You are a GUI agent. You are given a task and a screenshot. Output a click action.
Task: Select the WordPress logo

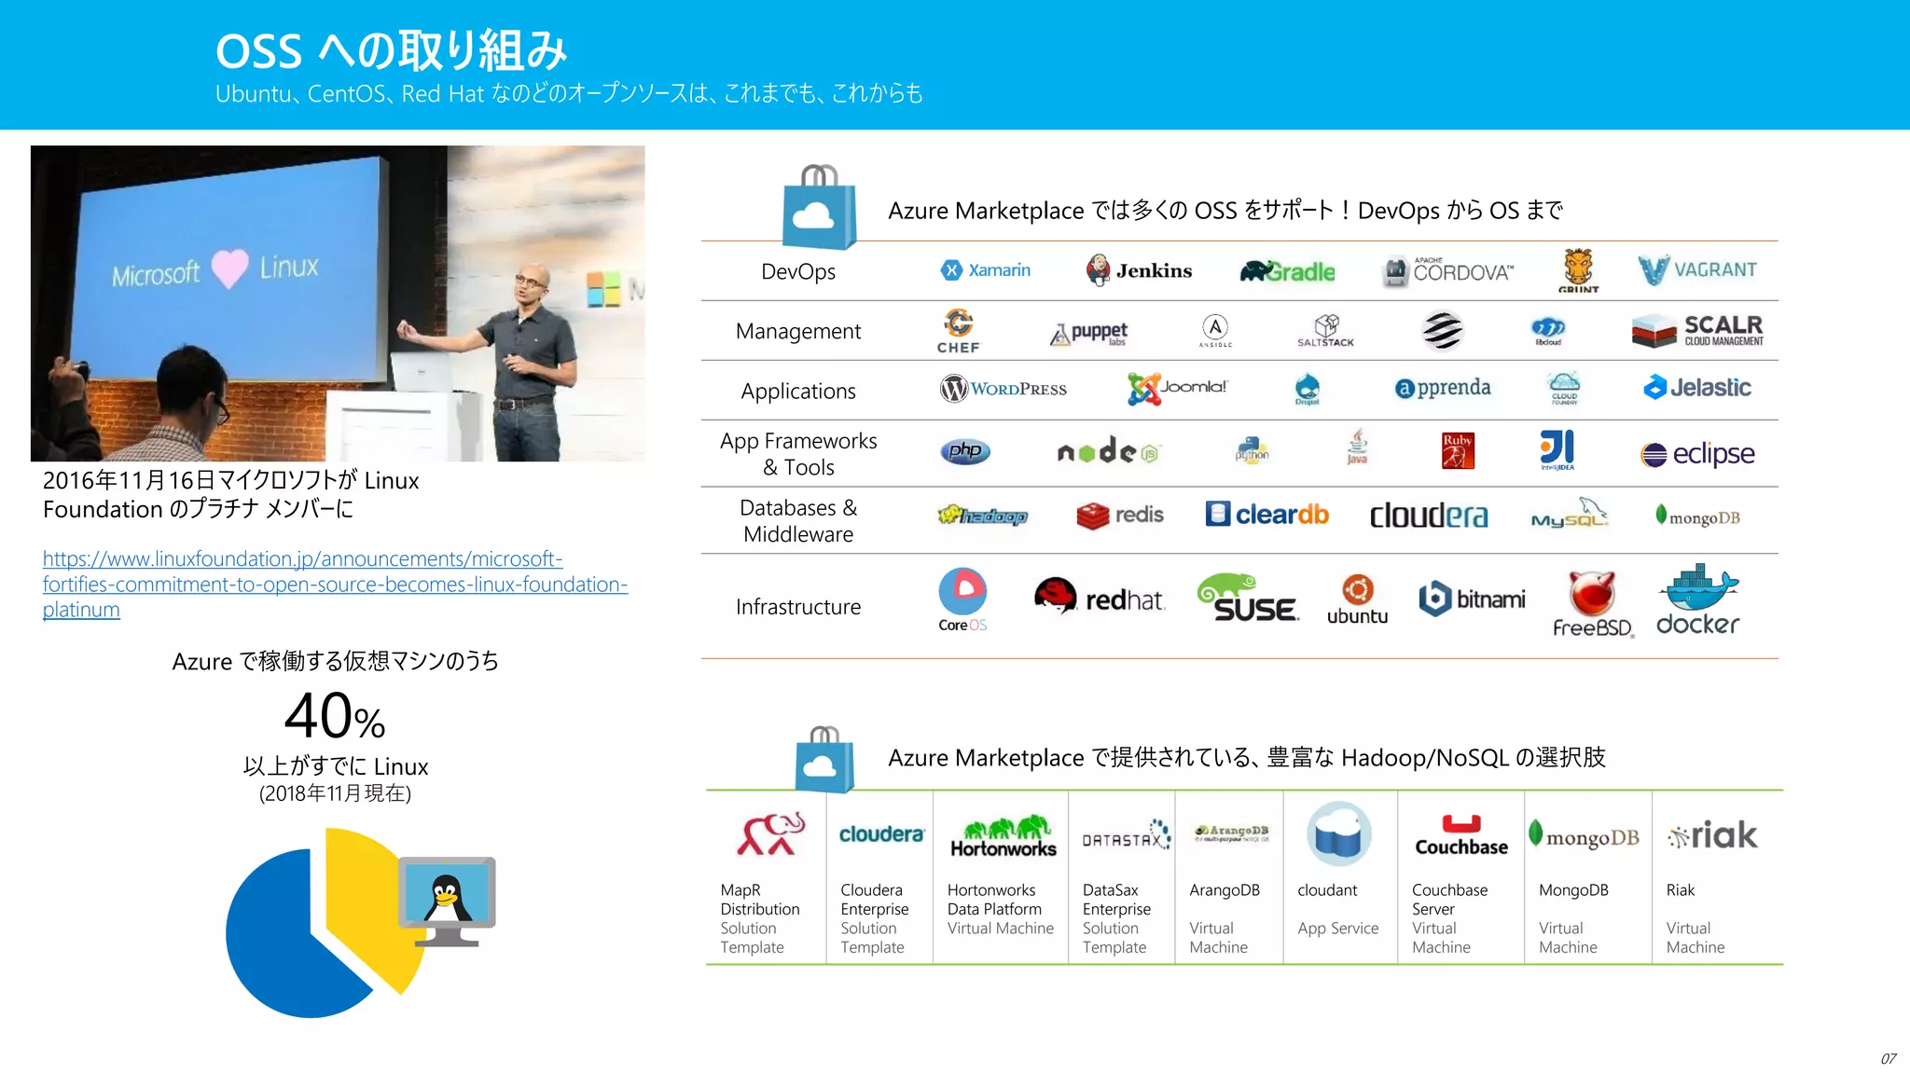[1003, 389]
